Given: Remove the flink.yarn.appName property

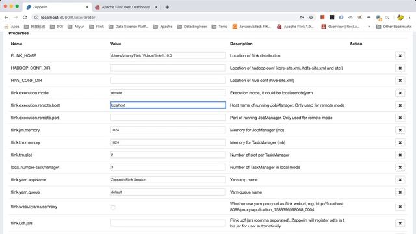Looking at the screenshot, I should pos(400,180).
